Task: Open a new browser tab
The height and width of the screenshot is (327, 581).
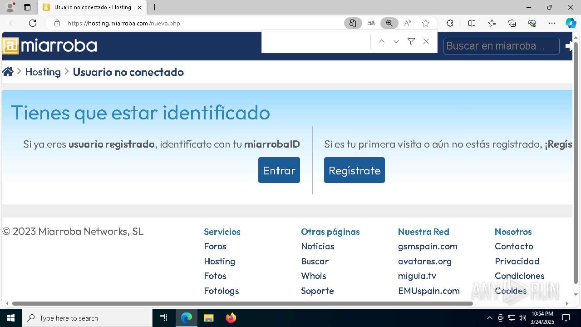Action: click(155, 7)
